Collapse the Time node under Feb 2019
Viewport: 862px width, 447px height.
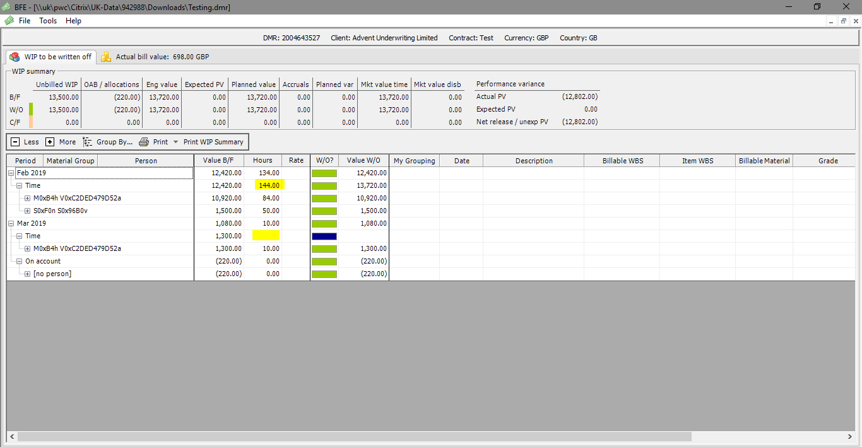pyautogui.click(x=20, y=185)
